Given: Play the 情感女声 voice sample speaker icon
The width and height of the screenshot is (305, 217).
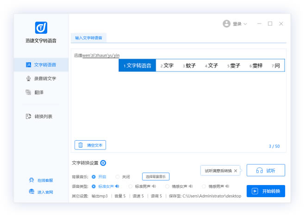Looking at the screenshot, I should pyautogui.click(x=192, y=186).
